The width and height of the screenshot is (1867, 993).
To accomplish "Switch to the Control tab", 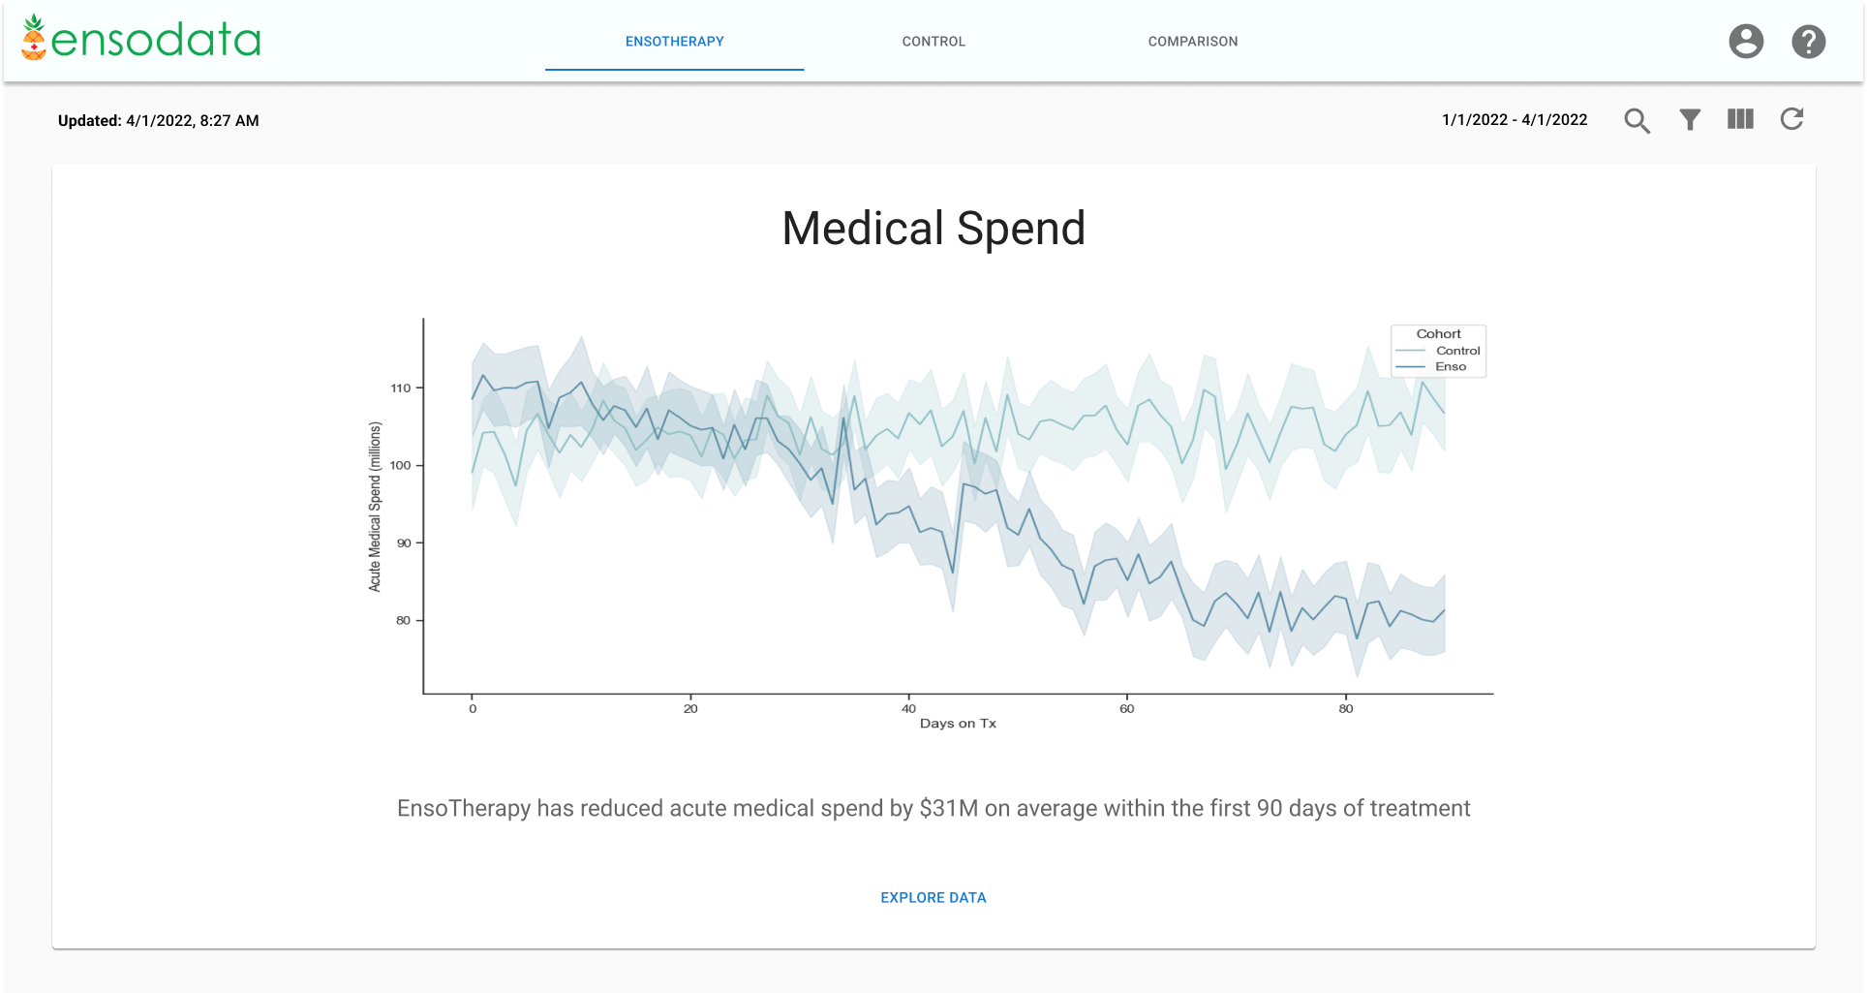I will tap(933, 42).
